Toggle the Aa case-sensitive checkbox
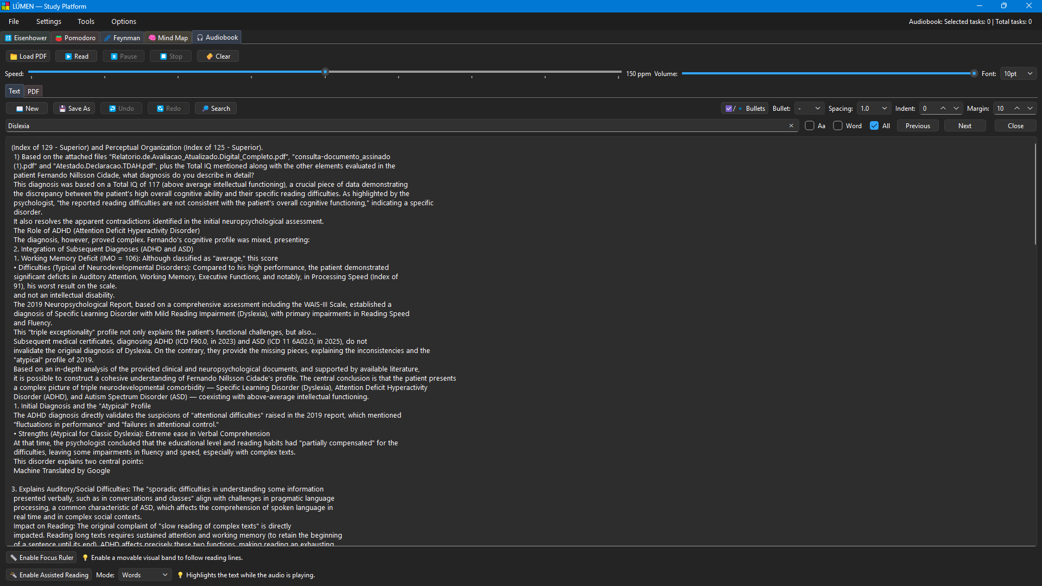This screenshot has width=1042, height=586. pyautogui.click(x=810, y=126)
